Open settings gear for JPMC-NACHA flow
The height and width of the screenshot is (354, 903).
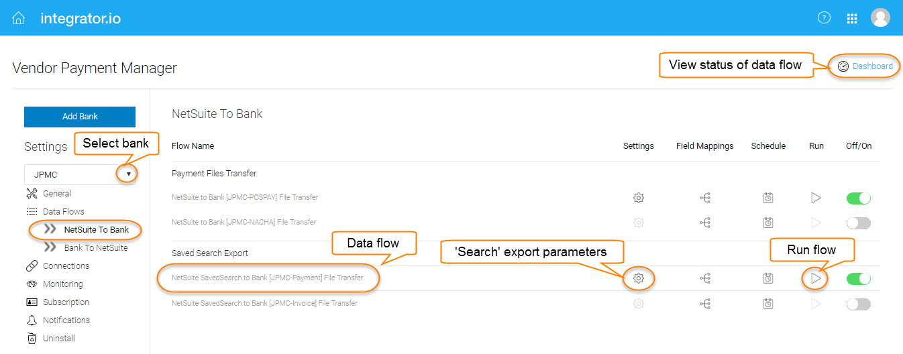[639, 222]
